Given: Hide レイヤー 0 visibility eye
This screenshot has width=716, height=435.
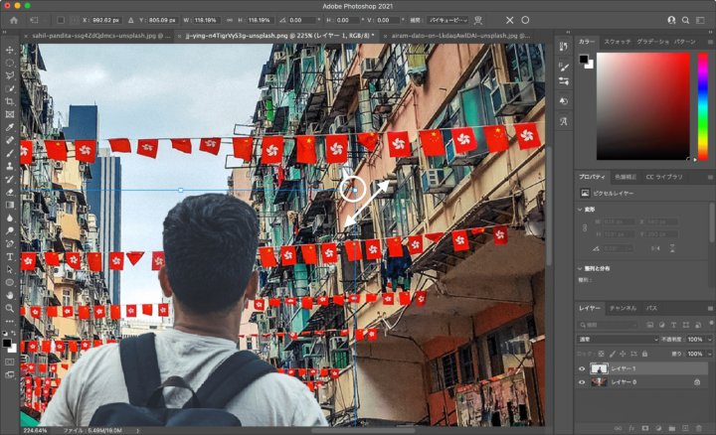Looking at the screenshot, I should [x=582, y=382].
